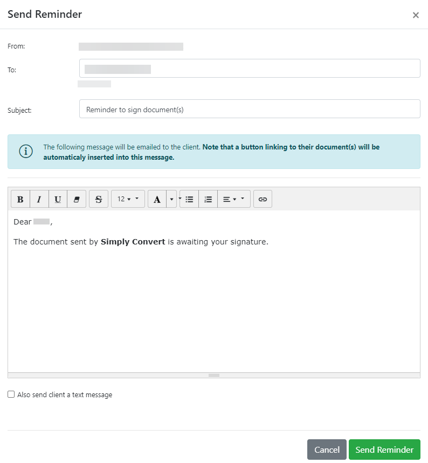Click the editor resize handle bar
Screen dimensions: 428x463
[x=214, y=375]
